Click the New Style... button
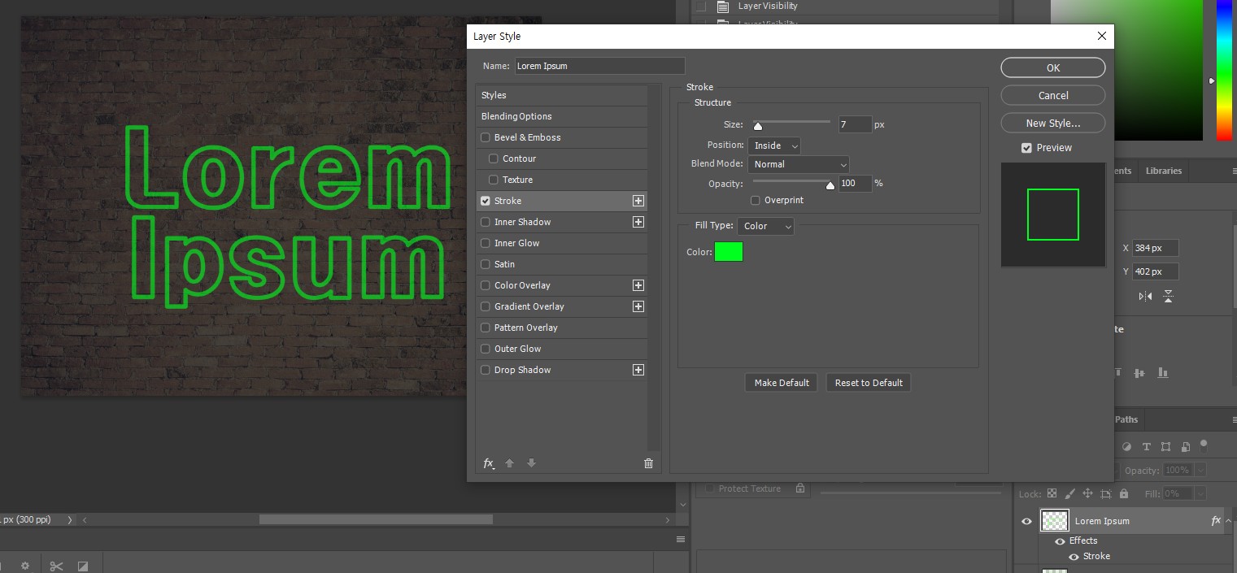 tap(1053, 124)
